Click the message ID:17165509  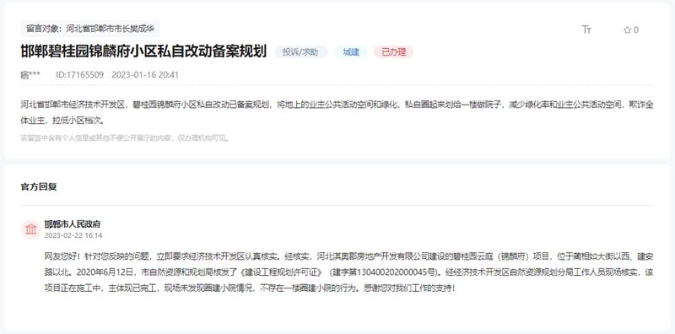79,75
